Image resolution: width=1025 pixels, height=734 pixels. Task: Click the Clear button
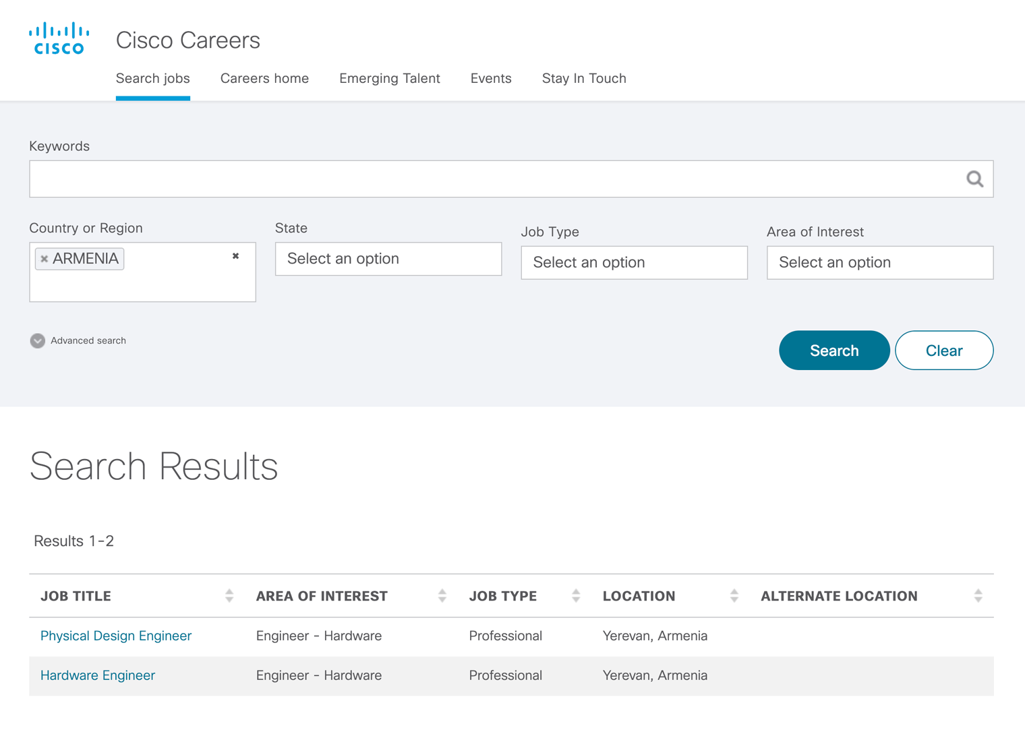(x=944, y=350)
